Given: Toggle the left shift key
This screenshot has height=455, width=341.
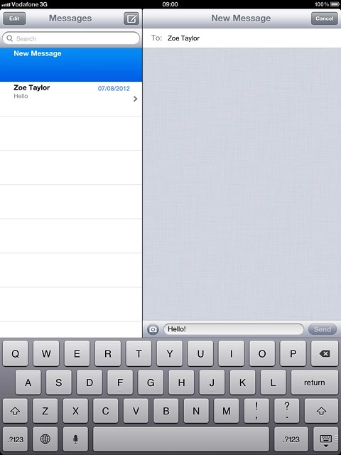Looking at the screenshot, I should click(x=15, y=411).
